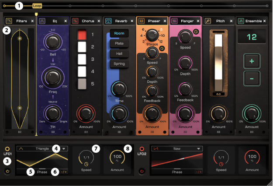This screenshot has width=273, height=186.
Task: Click the Eq Tilt knob
Action: [53, 114]
